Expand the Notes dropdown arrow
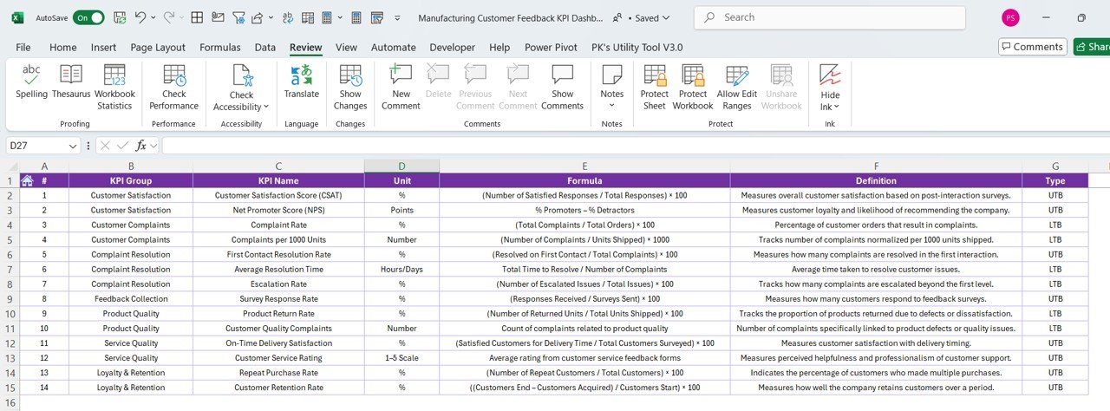The height and width of the screenshot is (411, 1110). [x=612, y=106]
